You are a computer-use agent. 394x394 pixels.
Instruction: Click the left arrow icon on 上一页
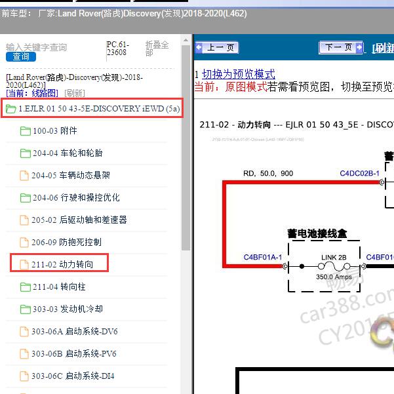(x=199, y=47)
